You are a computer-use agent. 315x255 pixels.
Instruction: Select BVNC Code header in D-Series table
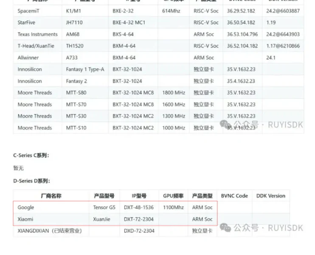pos(234,195)
